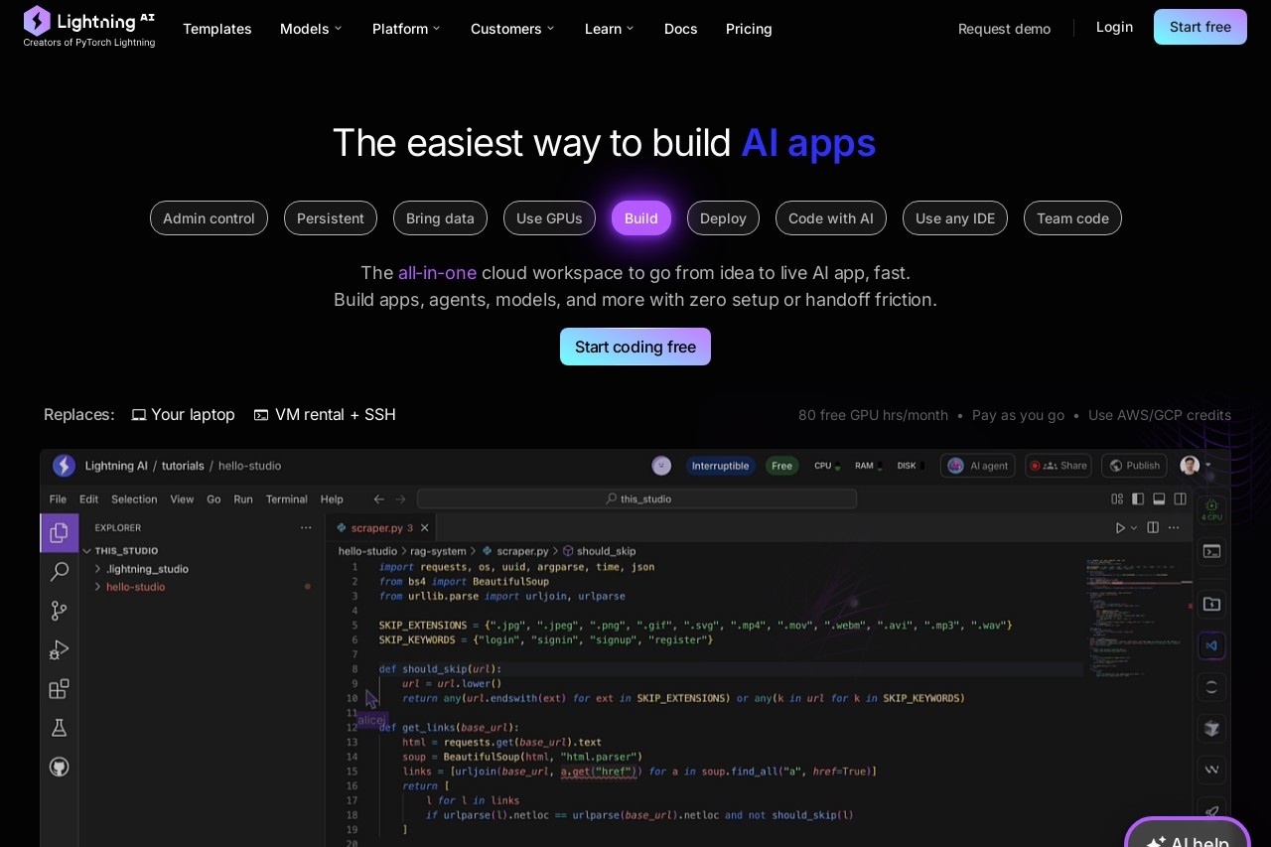This screenshot has height=847, width=1271.
Task: Expand the Learn dropdown in nav
Action: tap(609, 29)
